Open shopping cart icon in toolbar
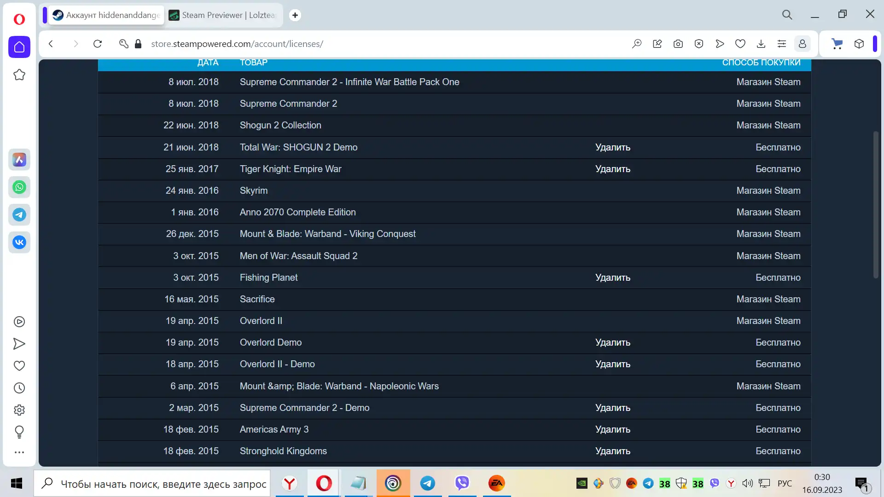Screen dimensions: 884x497 (837, 44)
